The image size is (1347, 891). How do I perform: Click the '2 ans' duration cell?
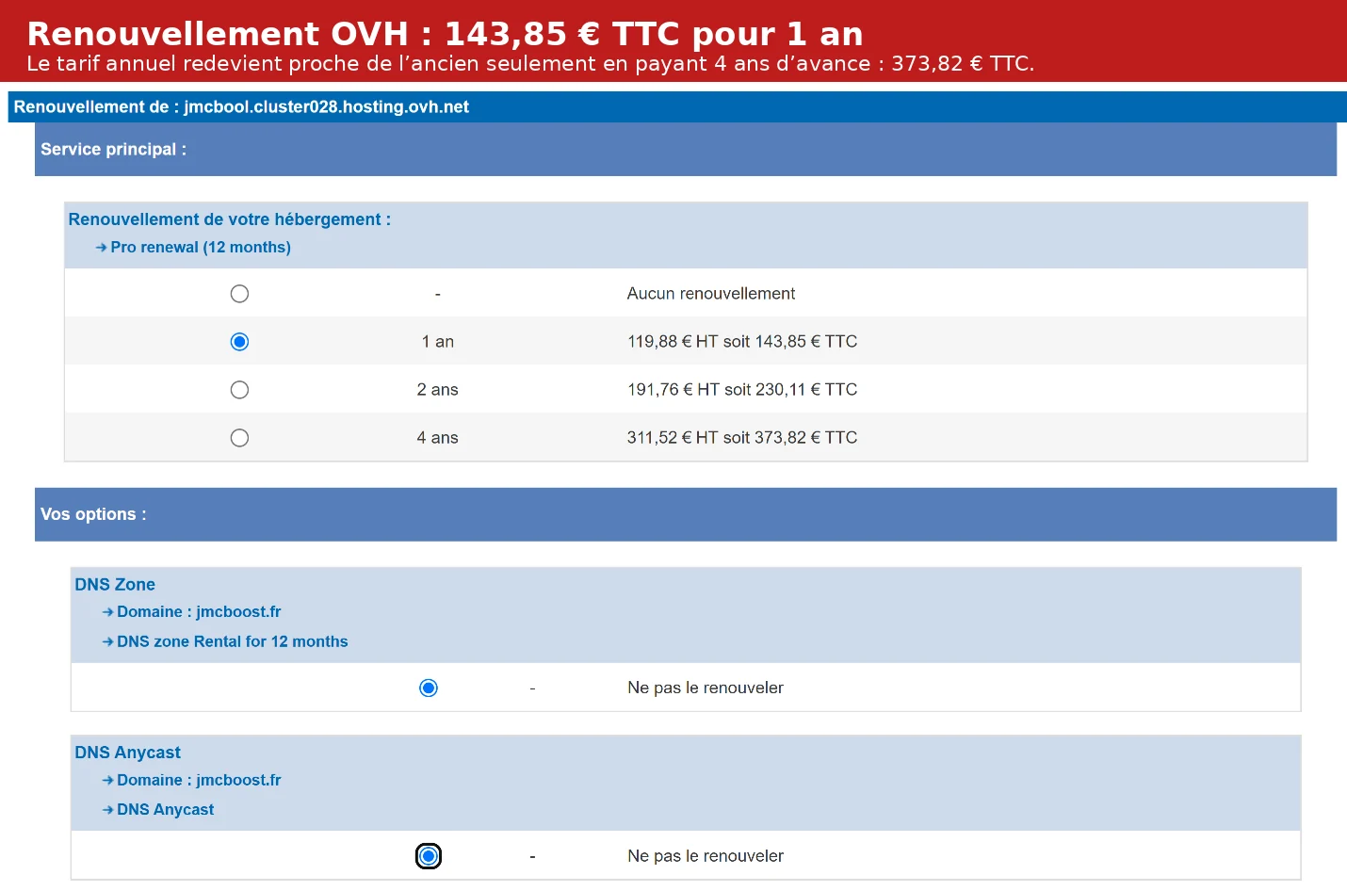438,390
